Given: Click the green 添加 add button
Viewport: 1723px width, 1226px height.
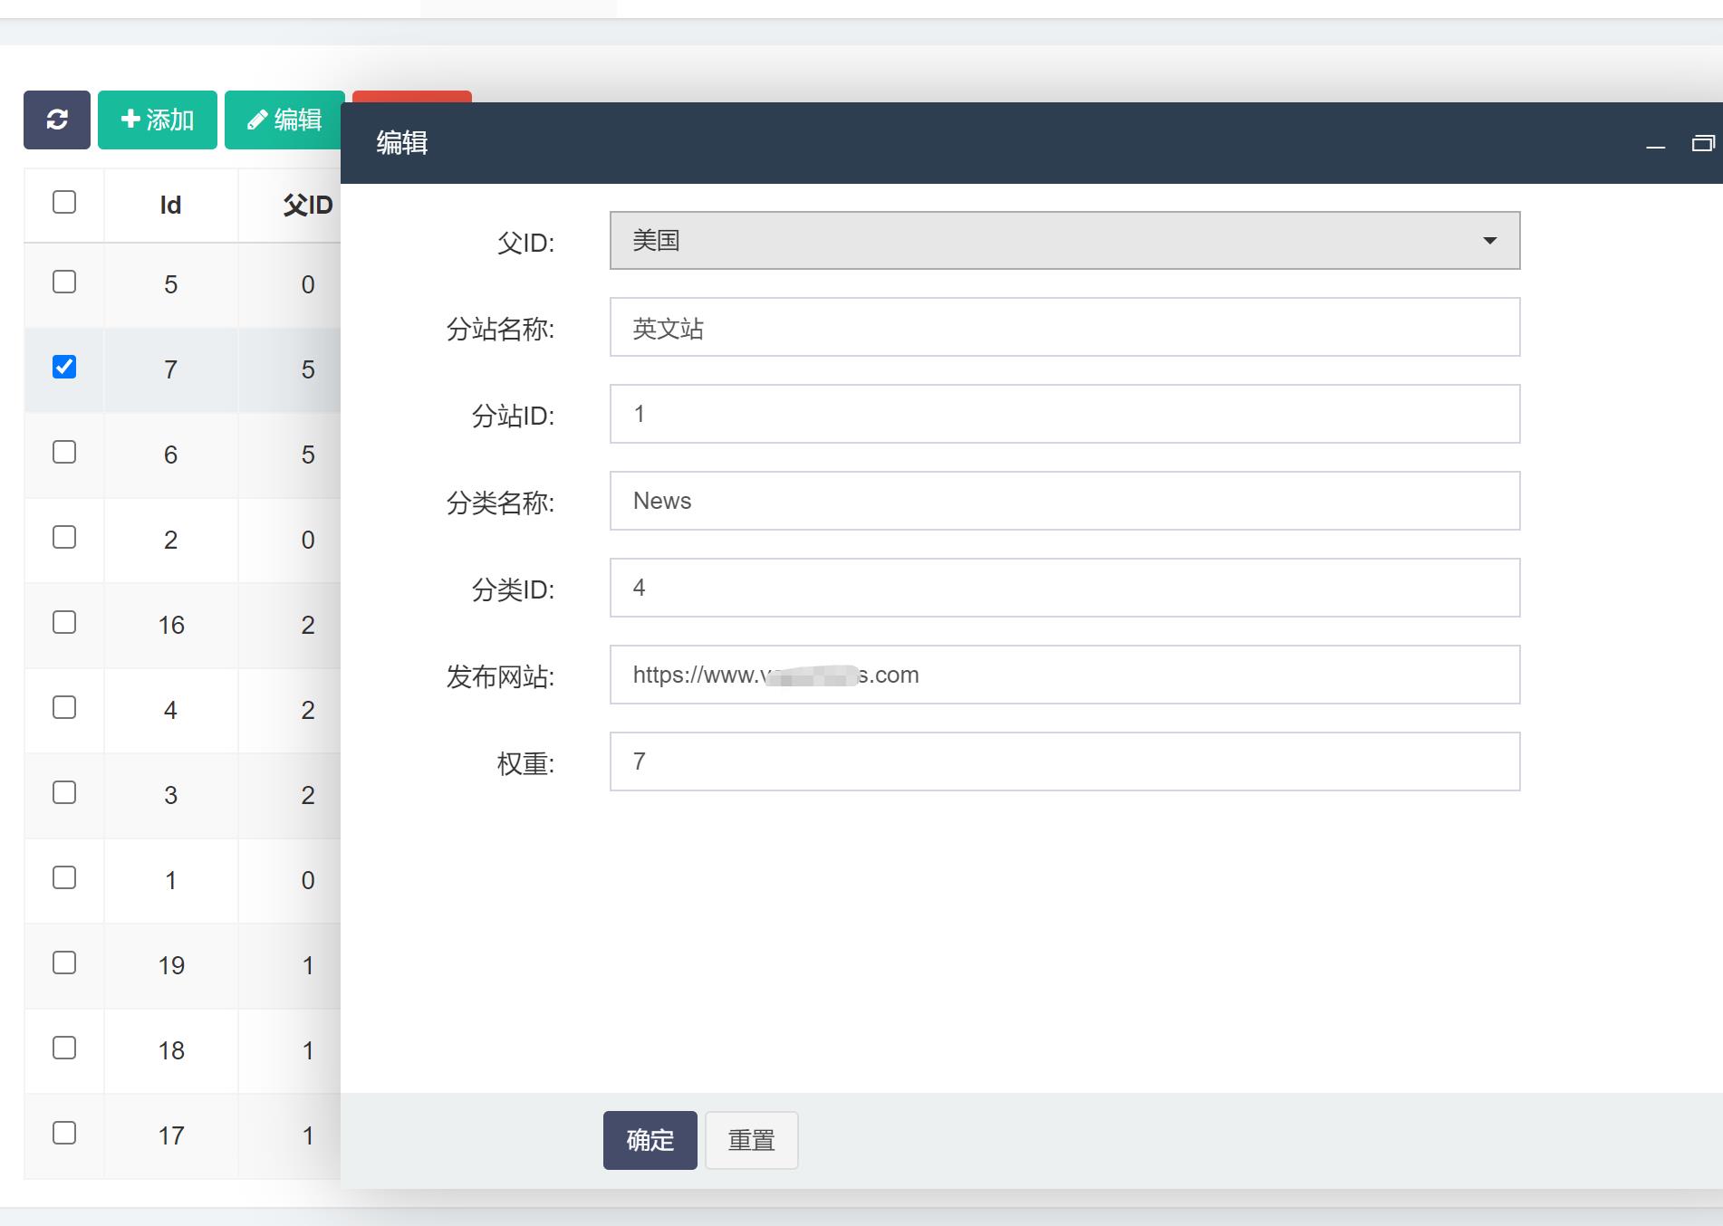Looking at the screenshot, I should pos(158,120).
